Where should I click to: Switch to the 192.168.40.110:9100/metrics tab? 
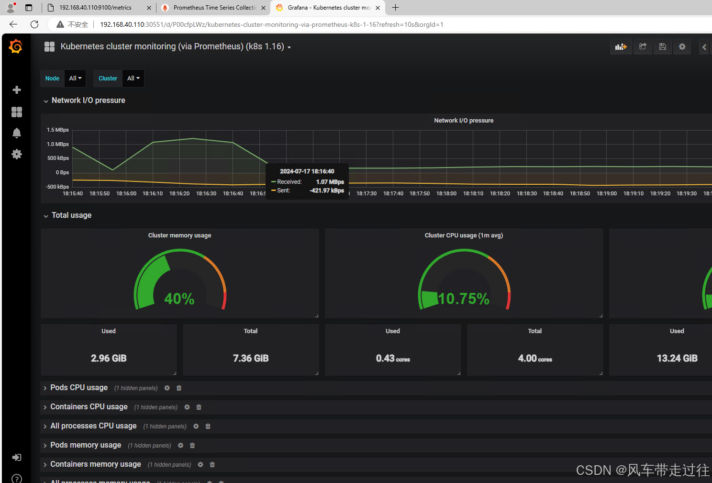coord(95,8)
